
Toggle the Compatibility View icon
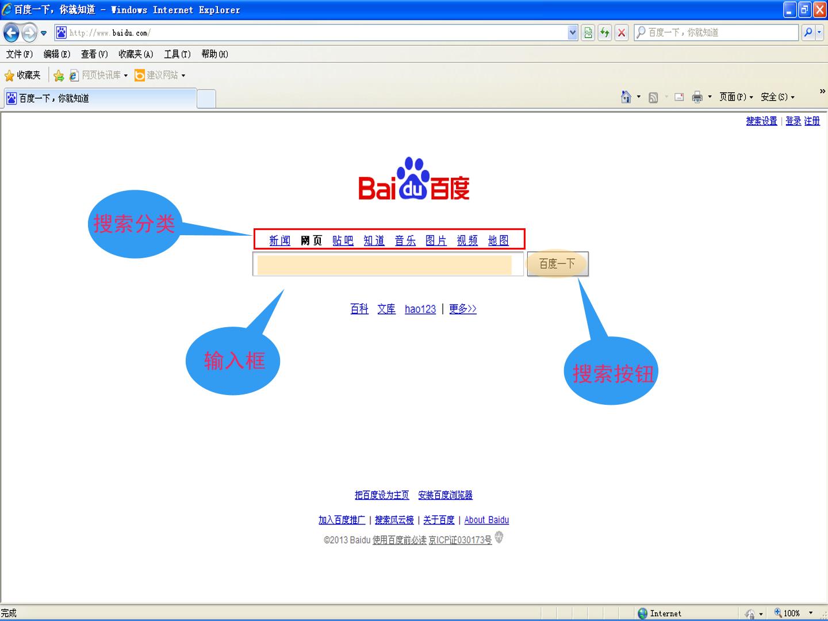pyautogui.click(x=588, y=33)
